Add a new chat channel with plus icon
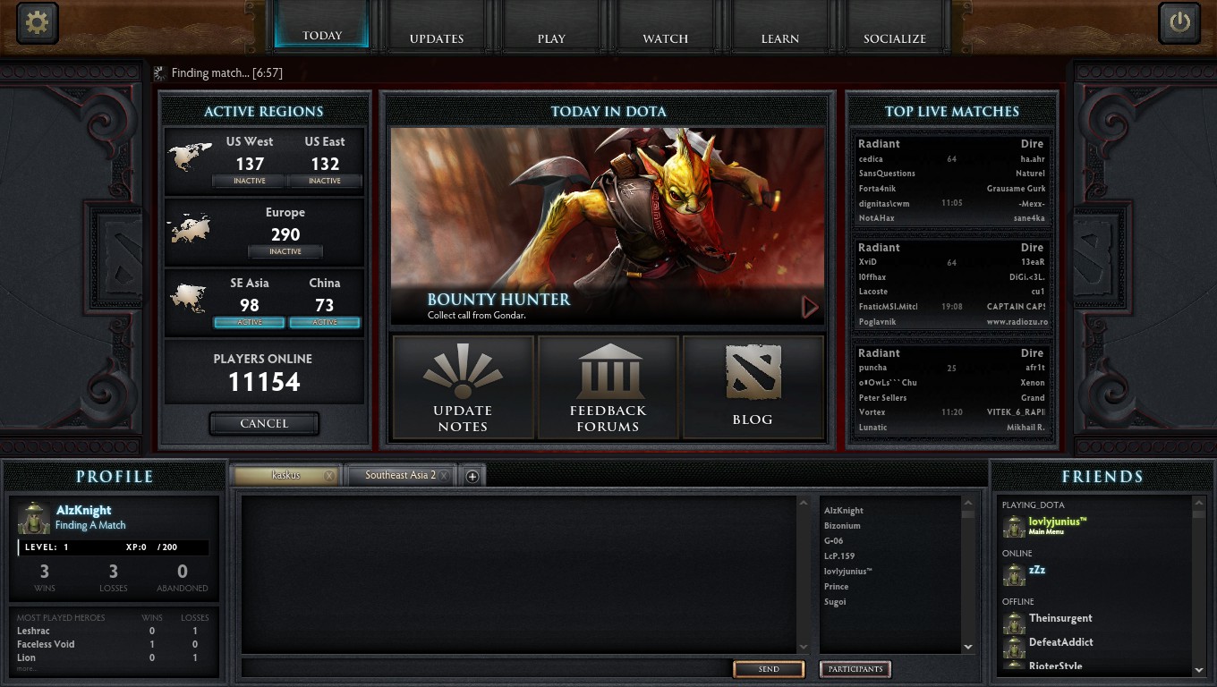Screen dimensions: 1217x687 [x=472, y=476]
